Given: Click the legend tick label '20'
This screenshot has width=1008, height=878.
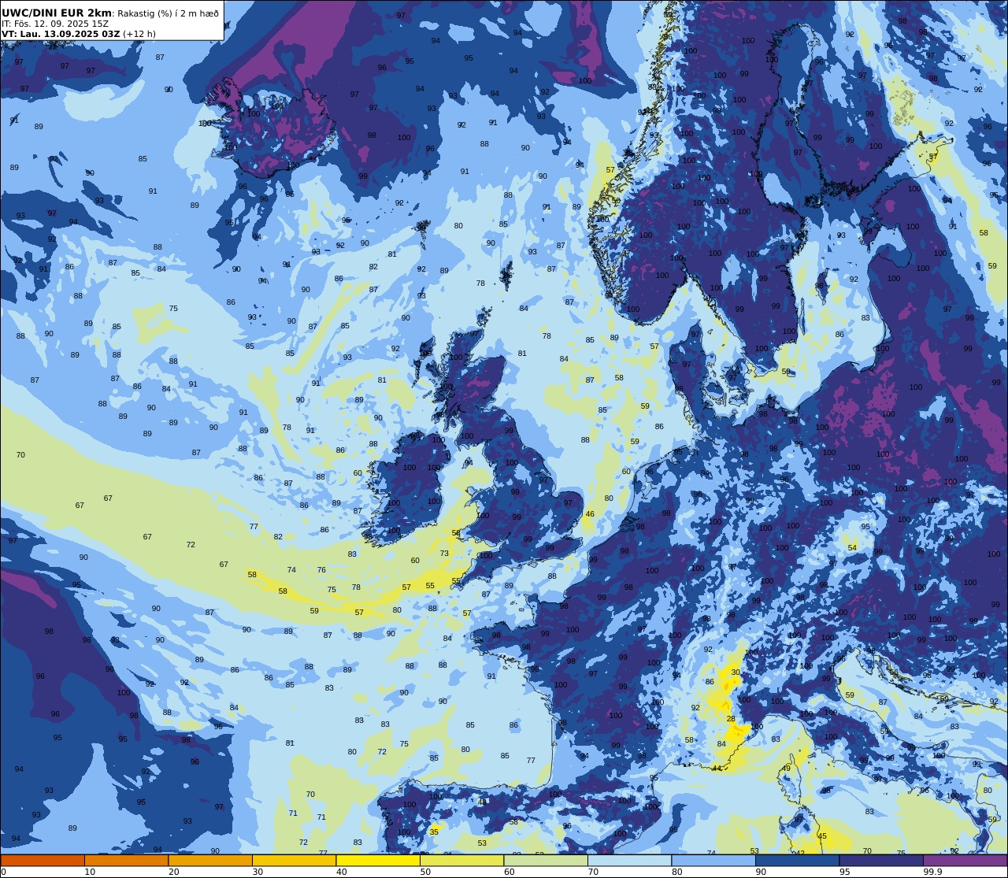Looking at the screenshot, I should pos(173,872).
